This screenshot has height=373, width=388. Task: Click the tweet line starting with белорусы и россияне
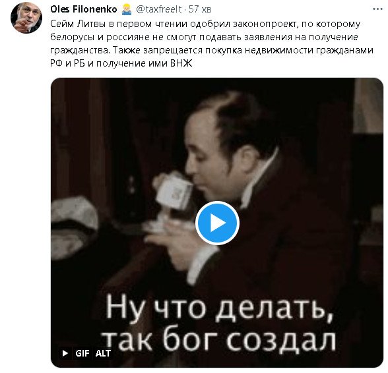pyautogui.click(x=204, y=37)
